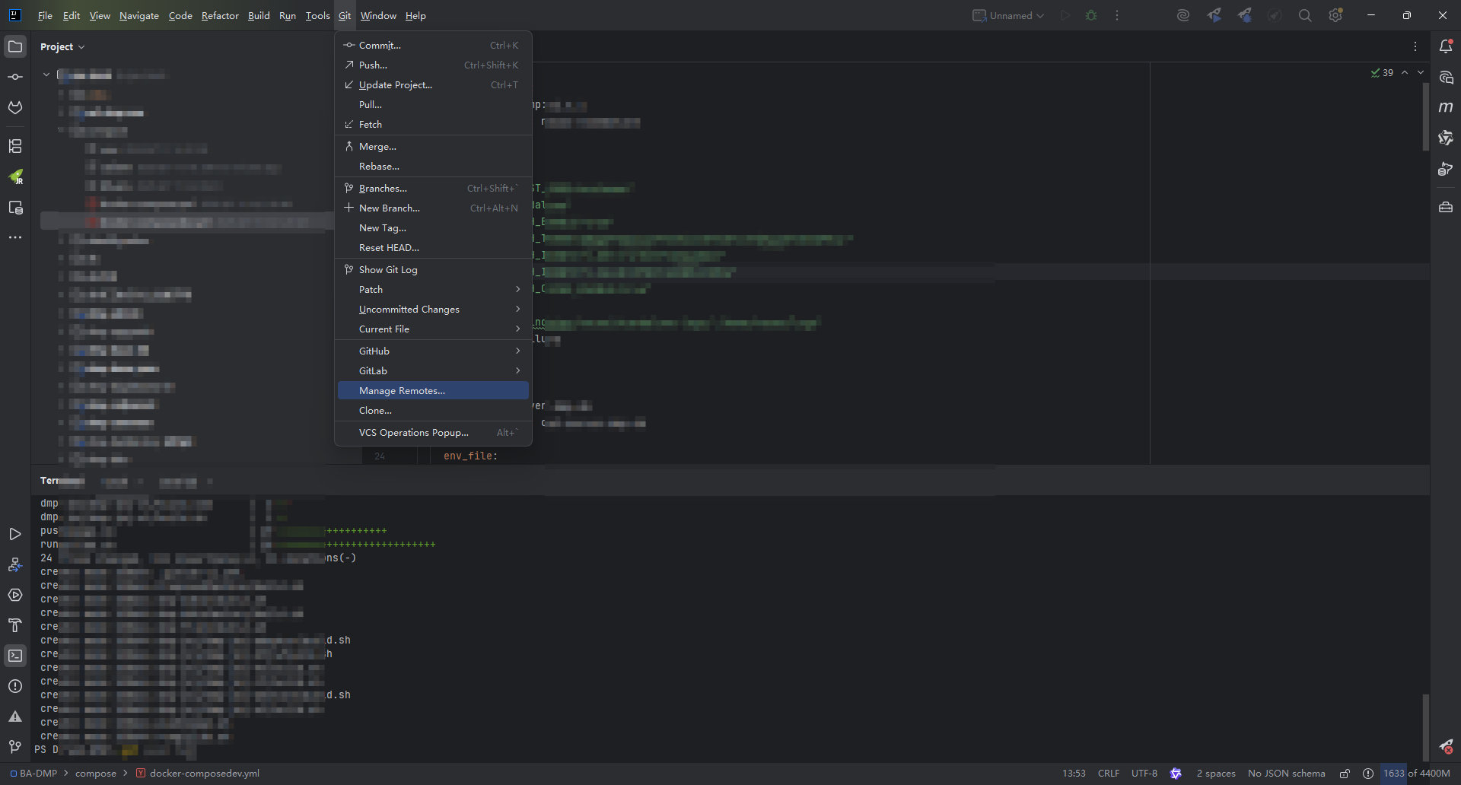1461x785 pixels.
Task: Expand the Uncommitted Changes submenu
Action: coord(433,309)
